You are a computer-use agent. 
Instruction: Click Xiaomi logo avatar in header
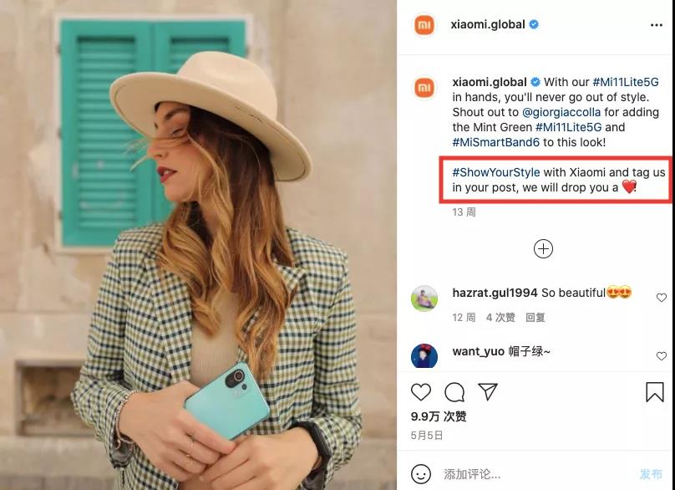424,25
